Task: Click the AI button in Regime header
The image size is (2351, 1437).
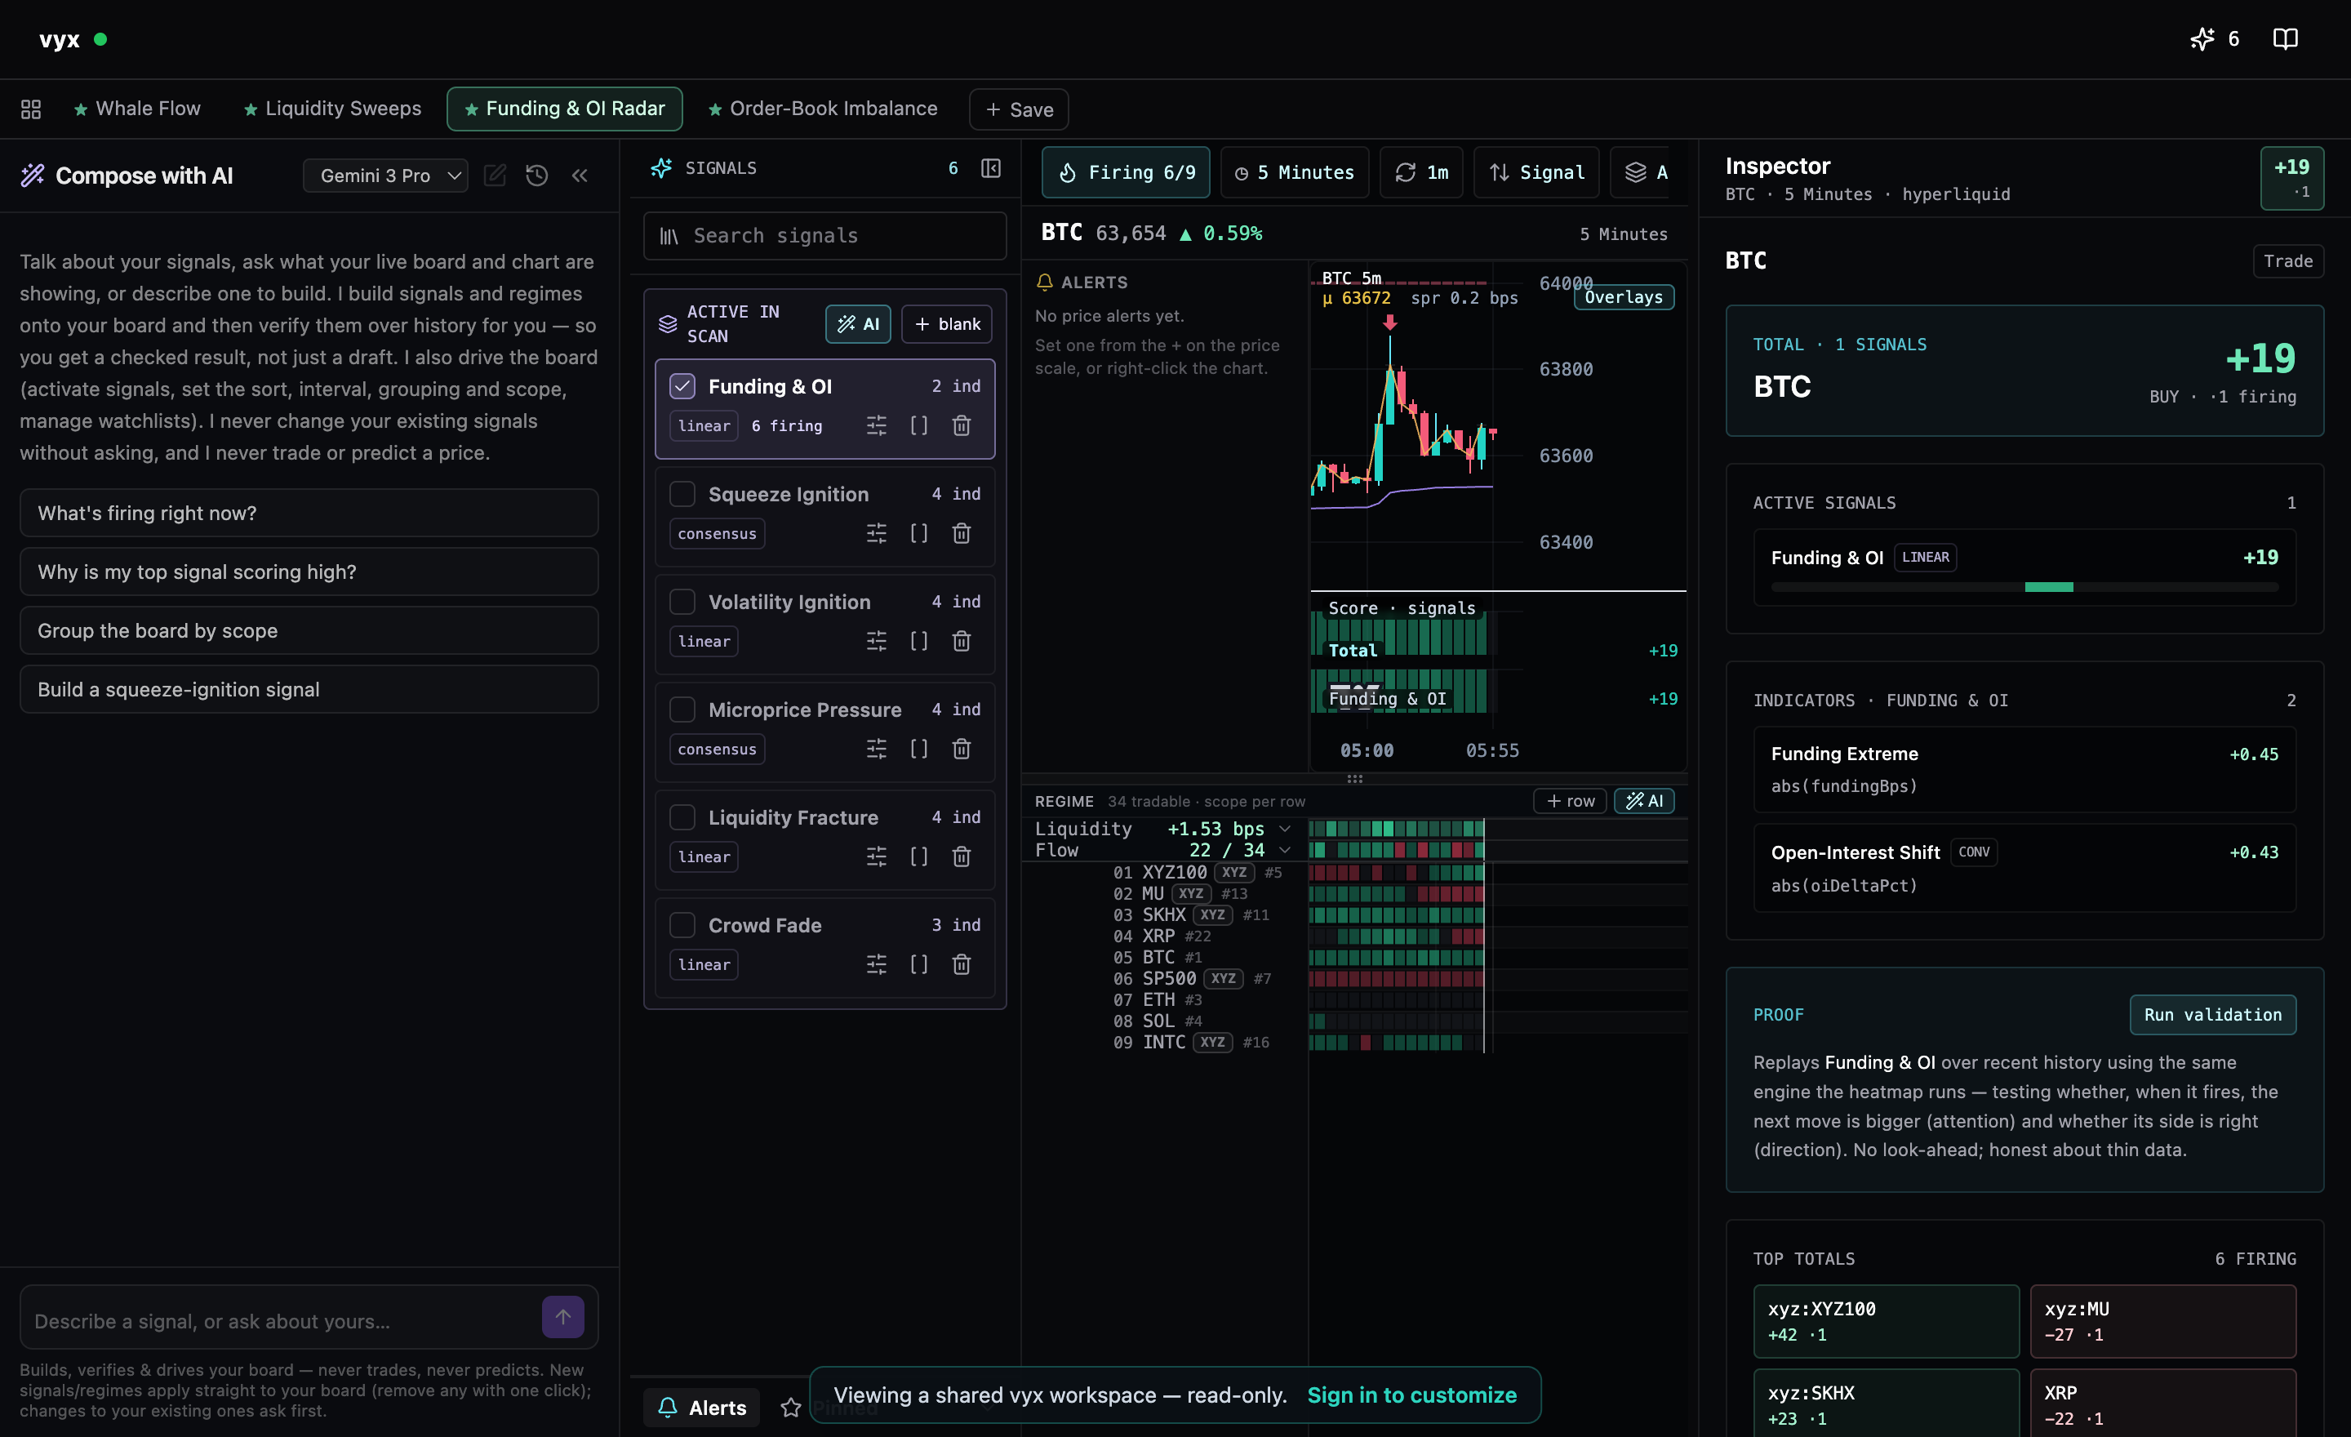Action: (1645, 802)
